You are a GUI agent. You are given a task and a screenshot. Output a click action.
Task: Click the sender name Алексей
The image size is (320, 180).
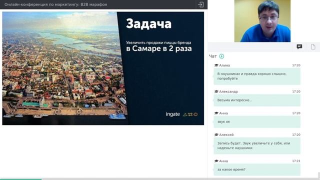[226, 134]
